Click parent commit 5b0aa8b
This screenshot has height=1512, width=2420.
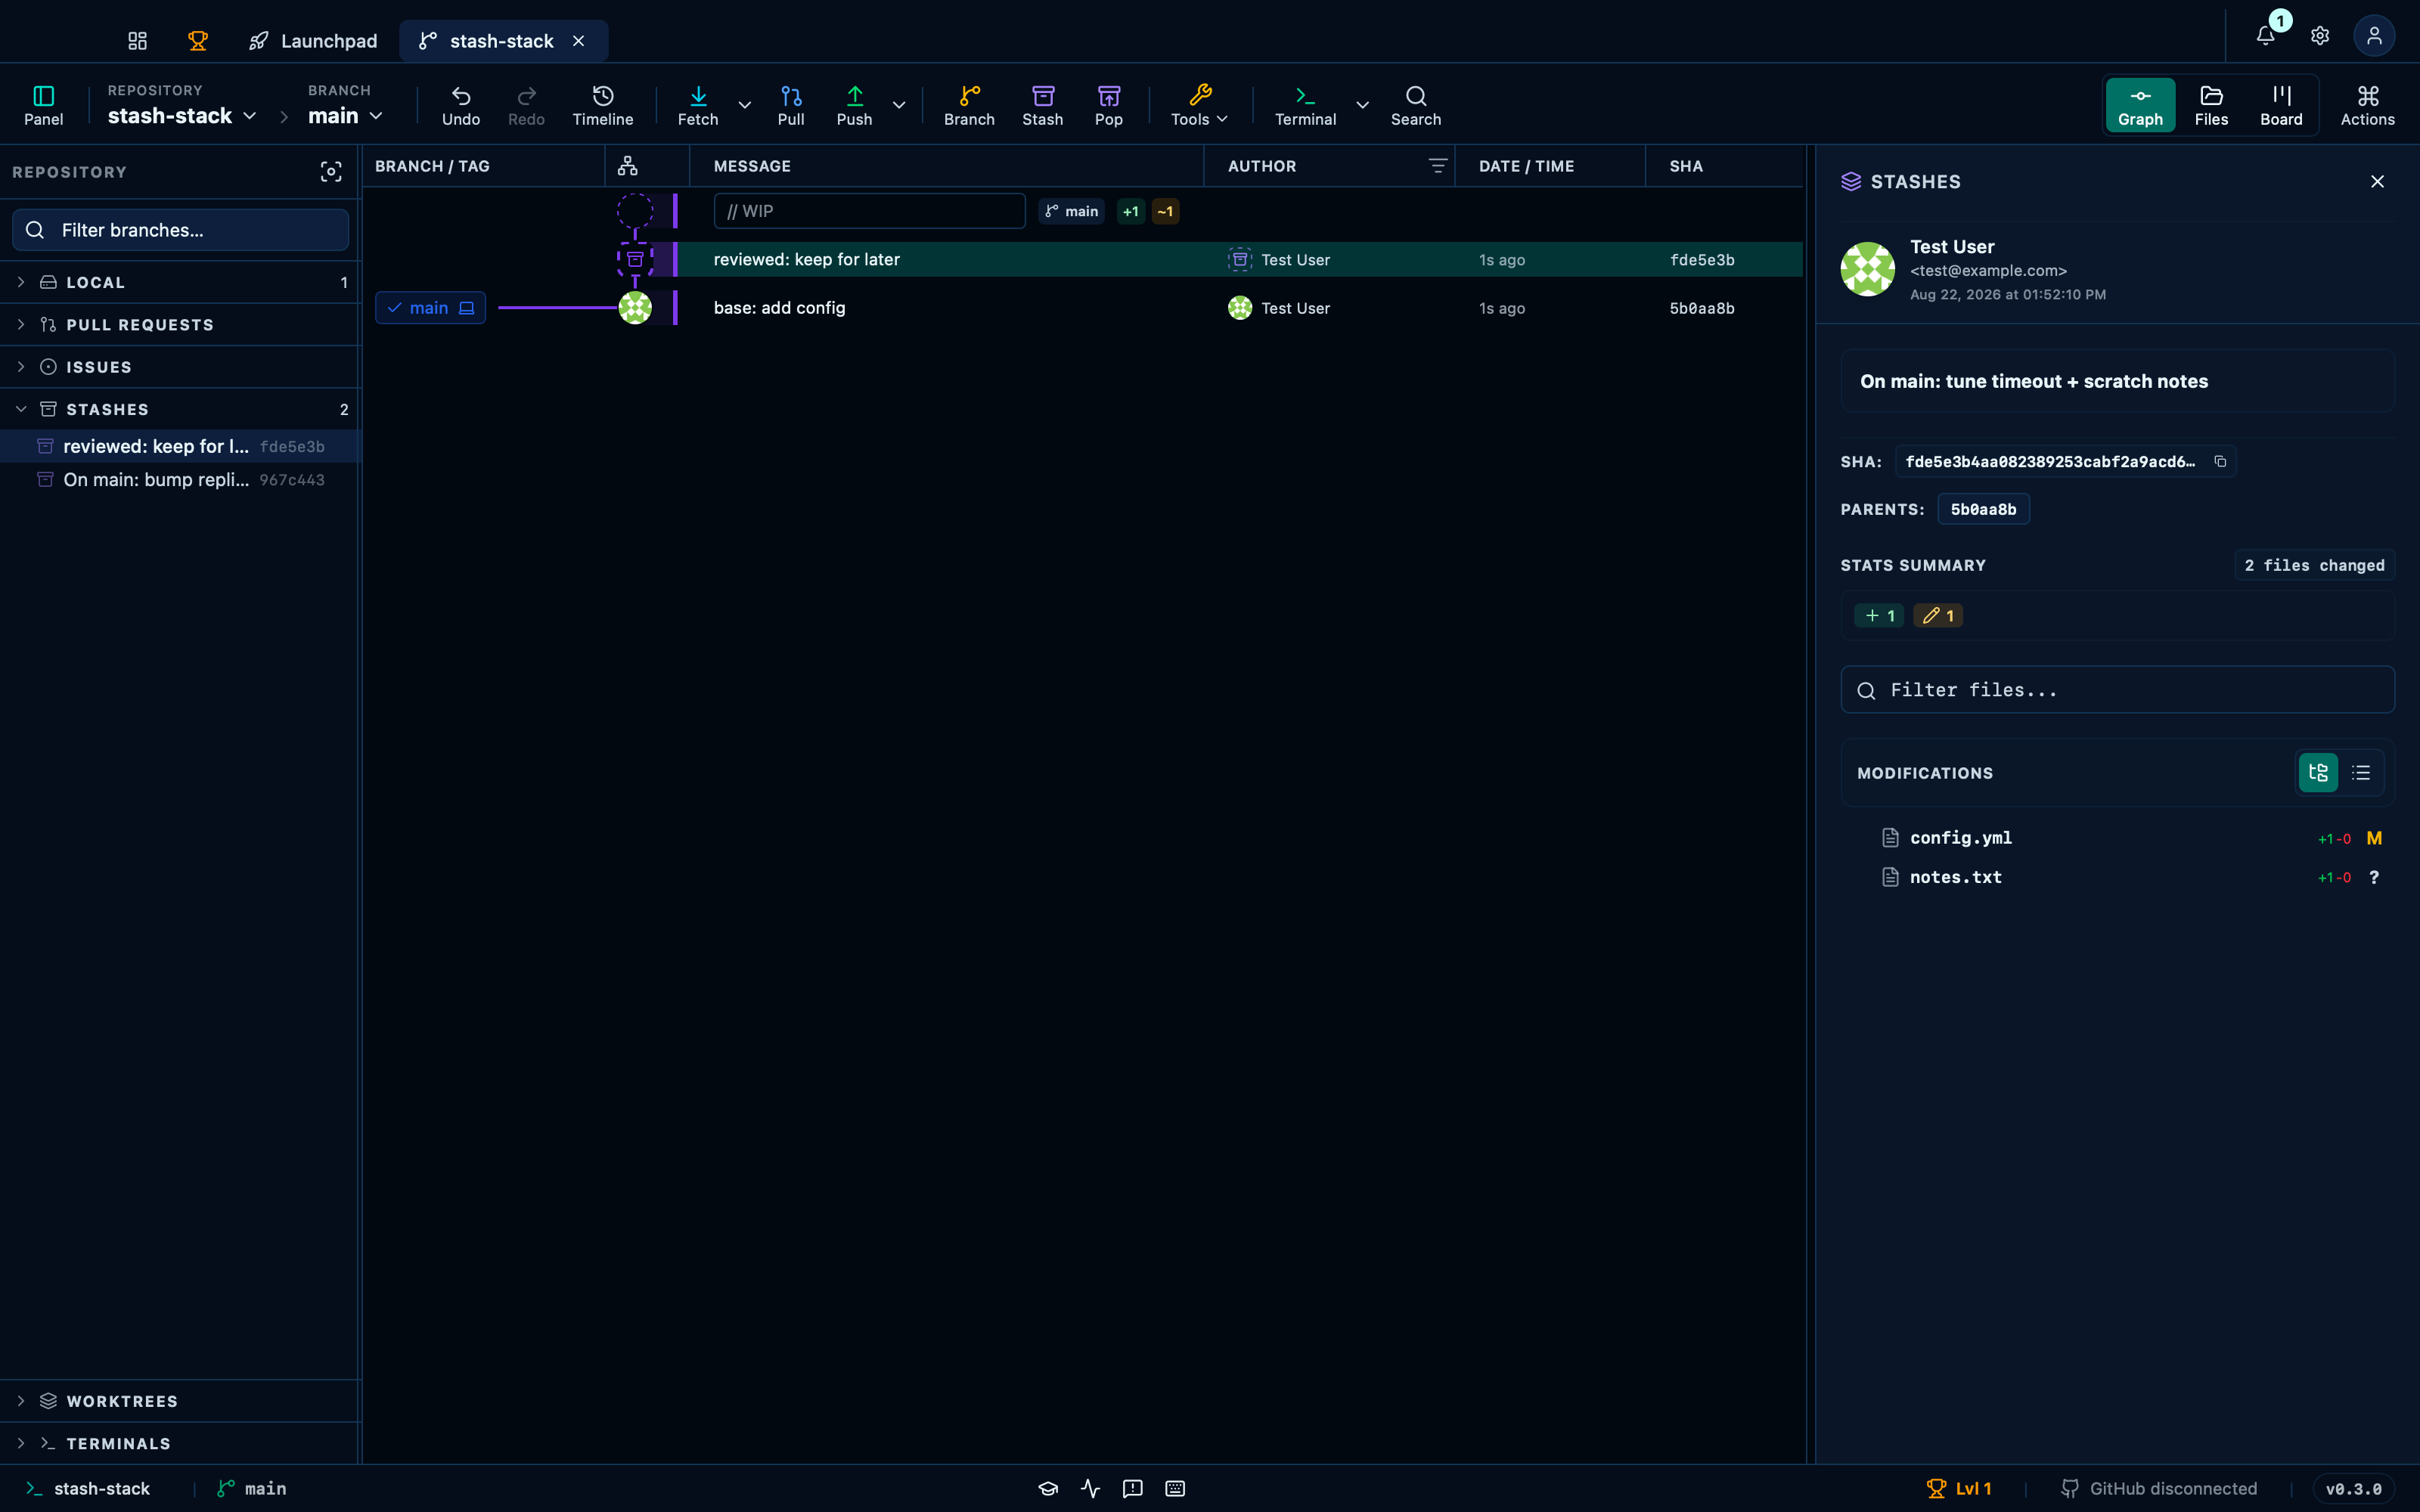click(1983, 509)
